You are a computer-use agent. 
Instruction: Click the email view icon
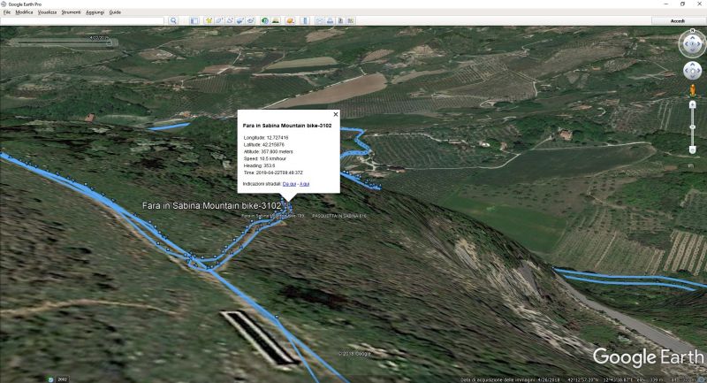point(320,20)
